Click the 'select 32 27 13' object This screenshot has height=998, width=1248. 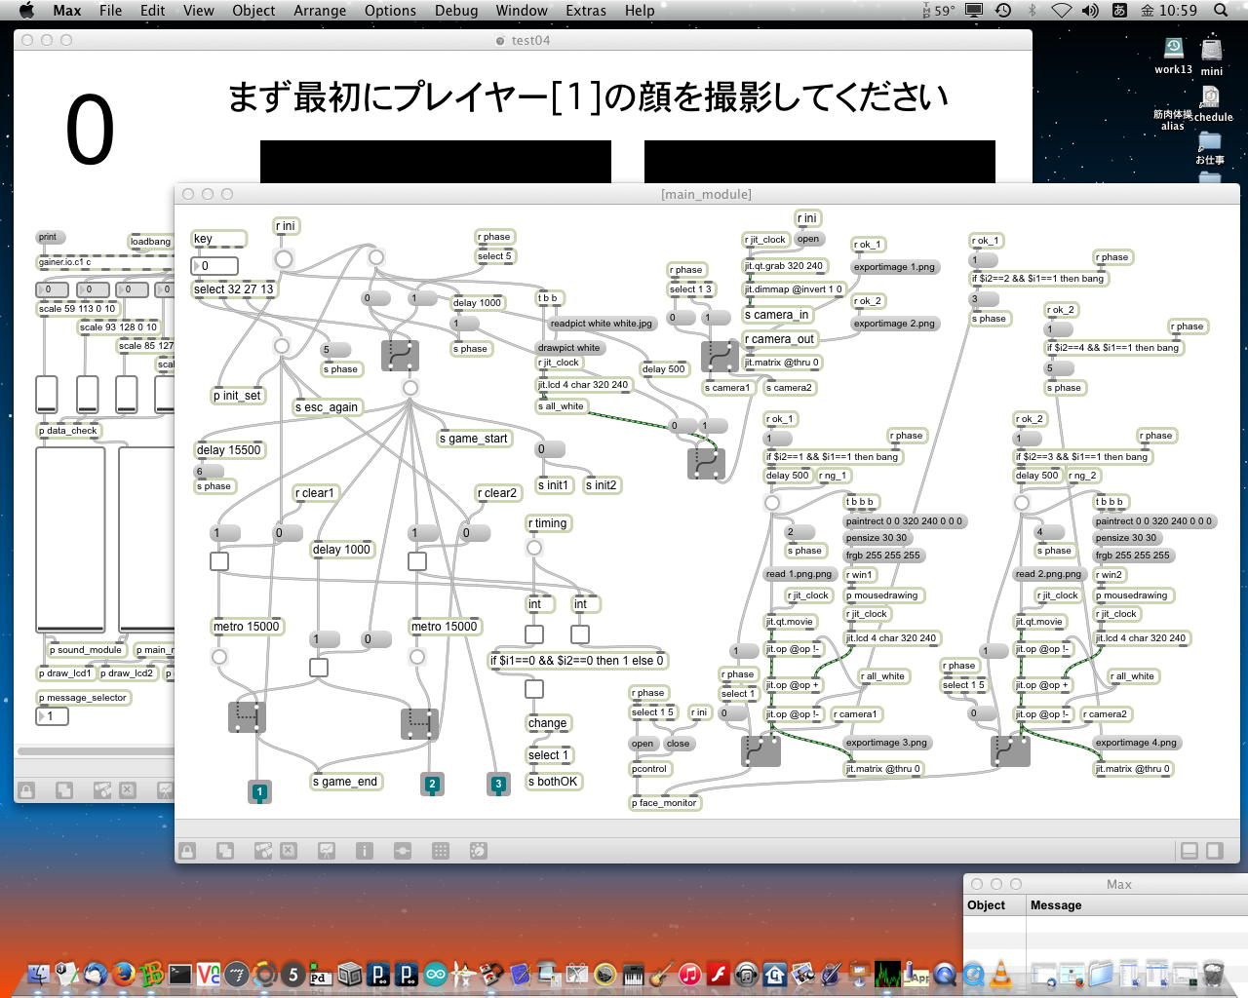pos(234,289)
